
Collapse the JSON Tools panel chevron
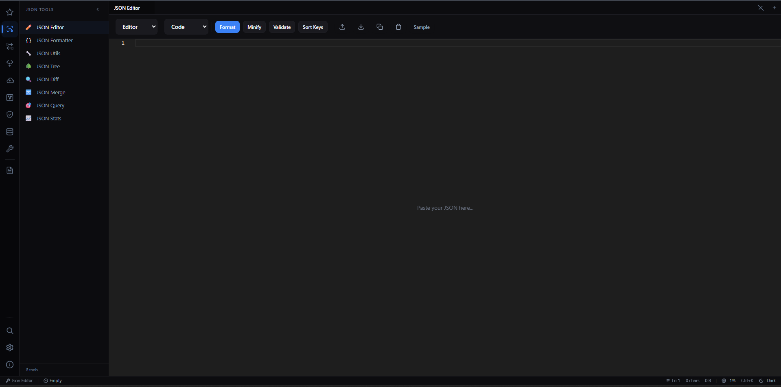coord(98,9)
